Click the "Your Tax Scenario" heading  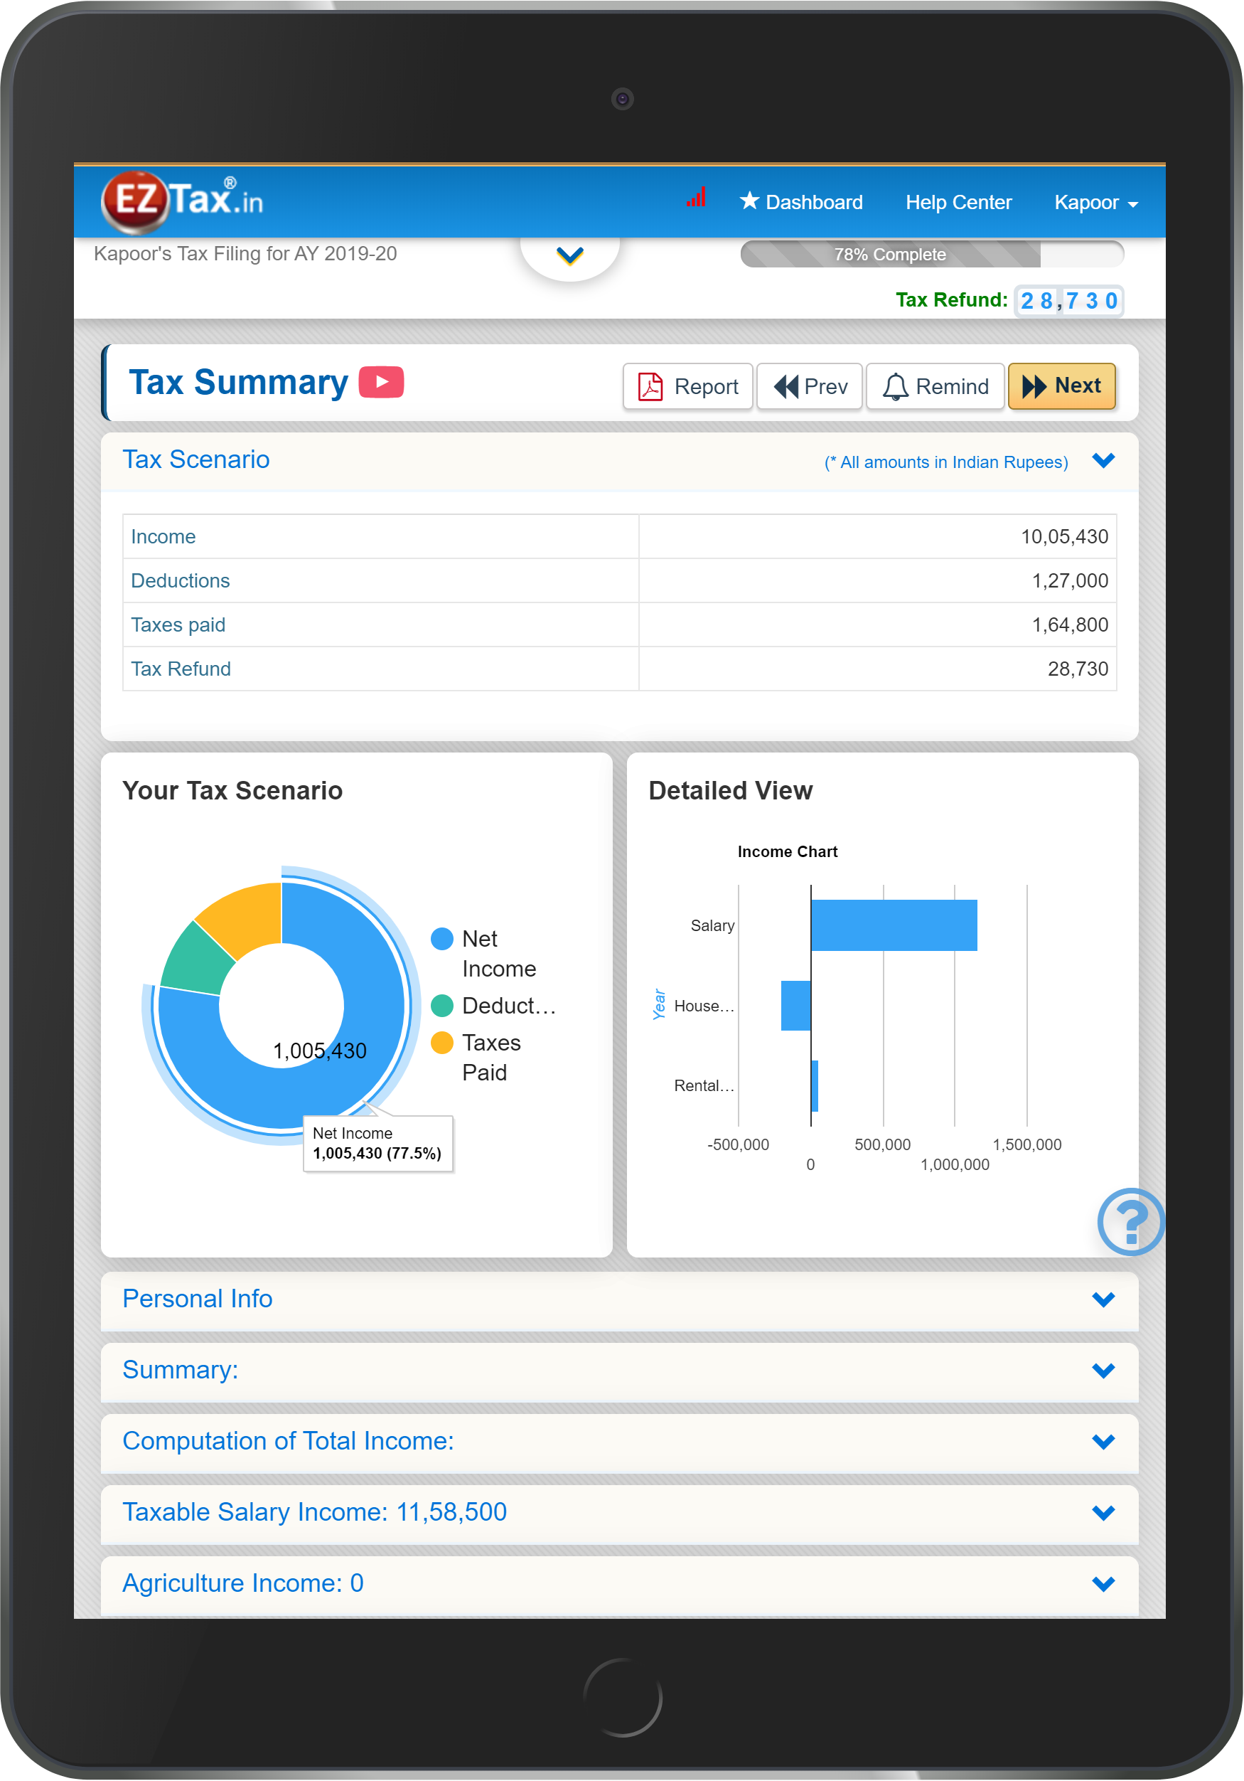[232, 790]
